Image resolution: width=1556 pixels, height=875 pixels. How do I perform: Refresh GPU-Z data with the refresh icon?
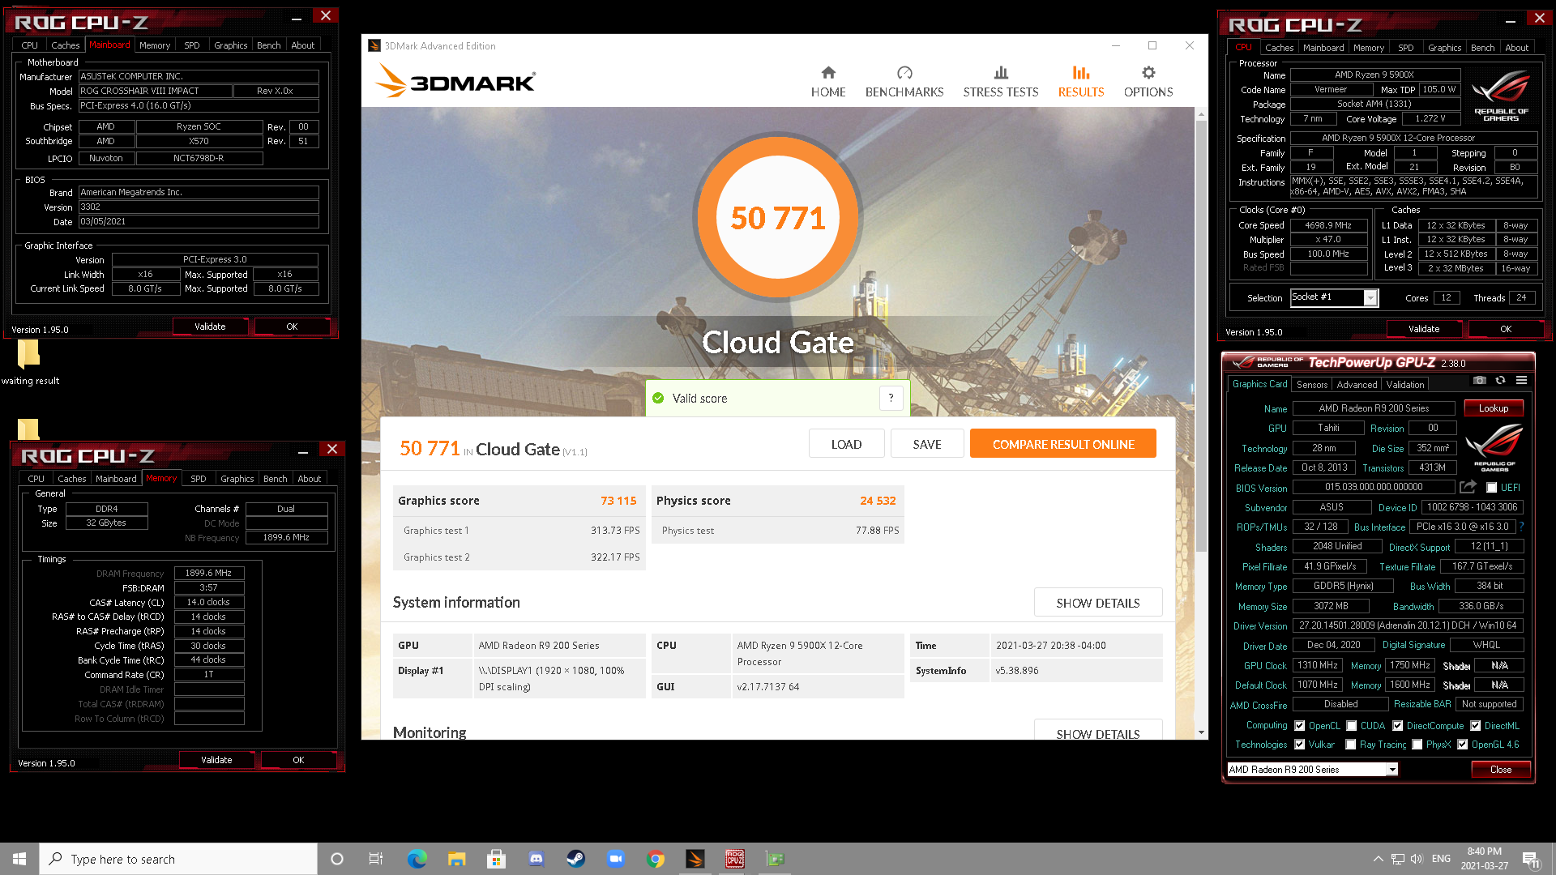tap(1500, 380)
